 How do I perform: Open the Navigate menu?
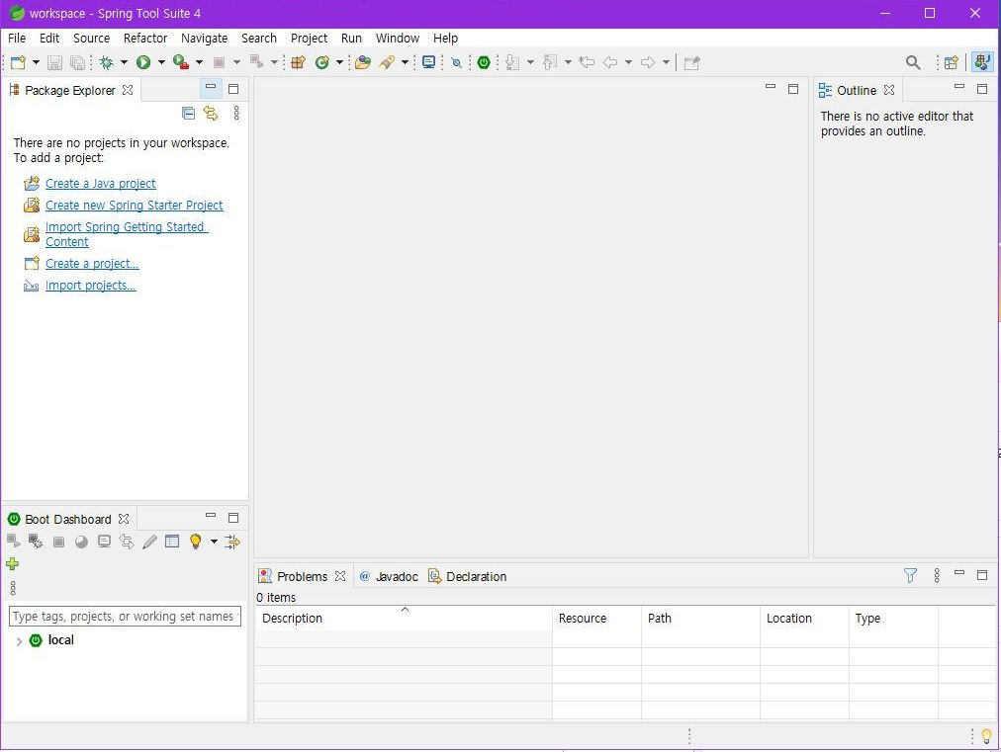coord(205,39)
